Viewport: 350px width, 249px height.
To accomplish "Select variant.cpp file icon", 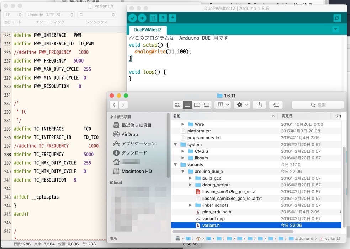I will [198, 219].
